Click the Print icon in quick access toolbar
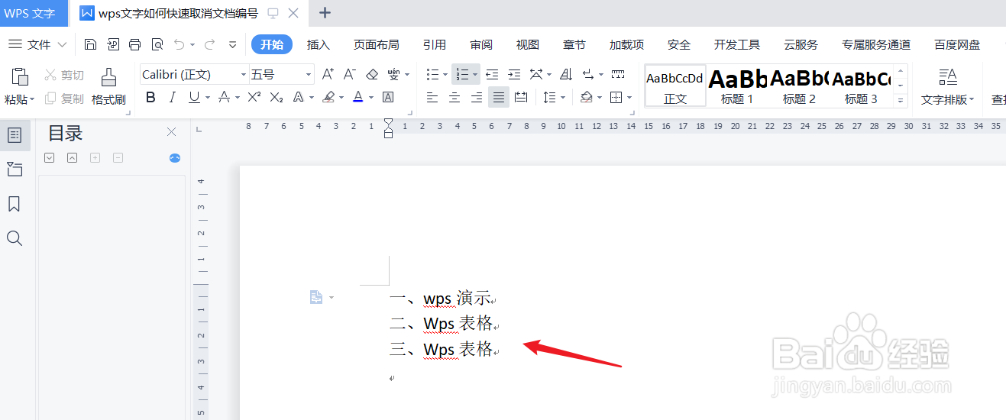The width and height of the screenshot is (1006, 420). [135, 44]
